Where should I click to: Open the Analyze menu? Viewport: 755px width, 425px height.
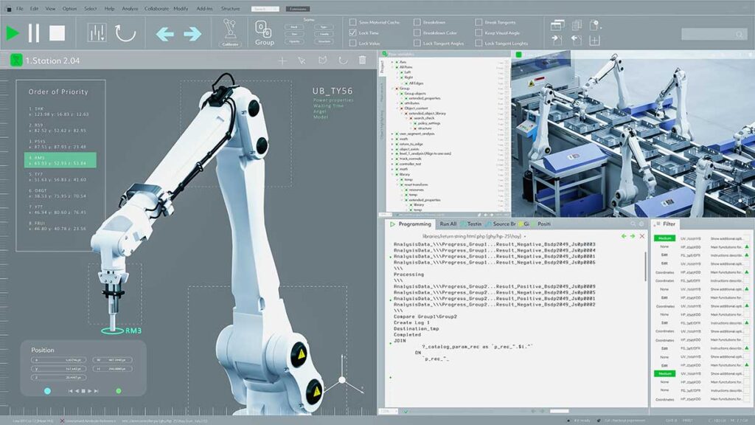[x=130, y=9]
